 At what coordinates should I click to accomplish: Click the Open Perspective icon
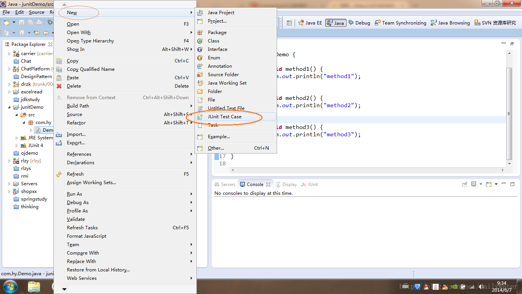[x=290, y=23]
